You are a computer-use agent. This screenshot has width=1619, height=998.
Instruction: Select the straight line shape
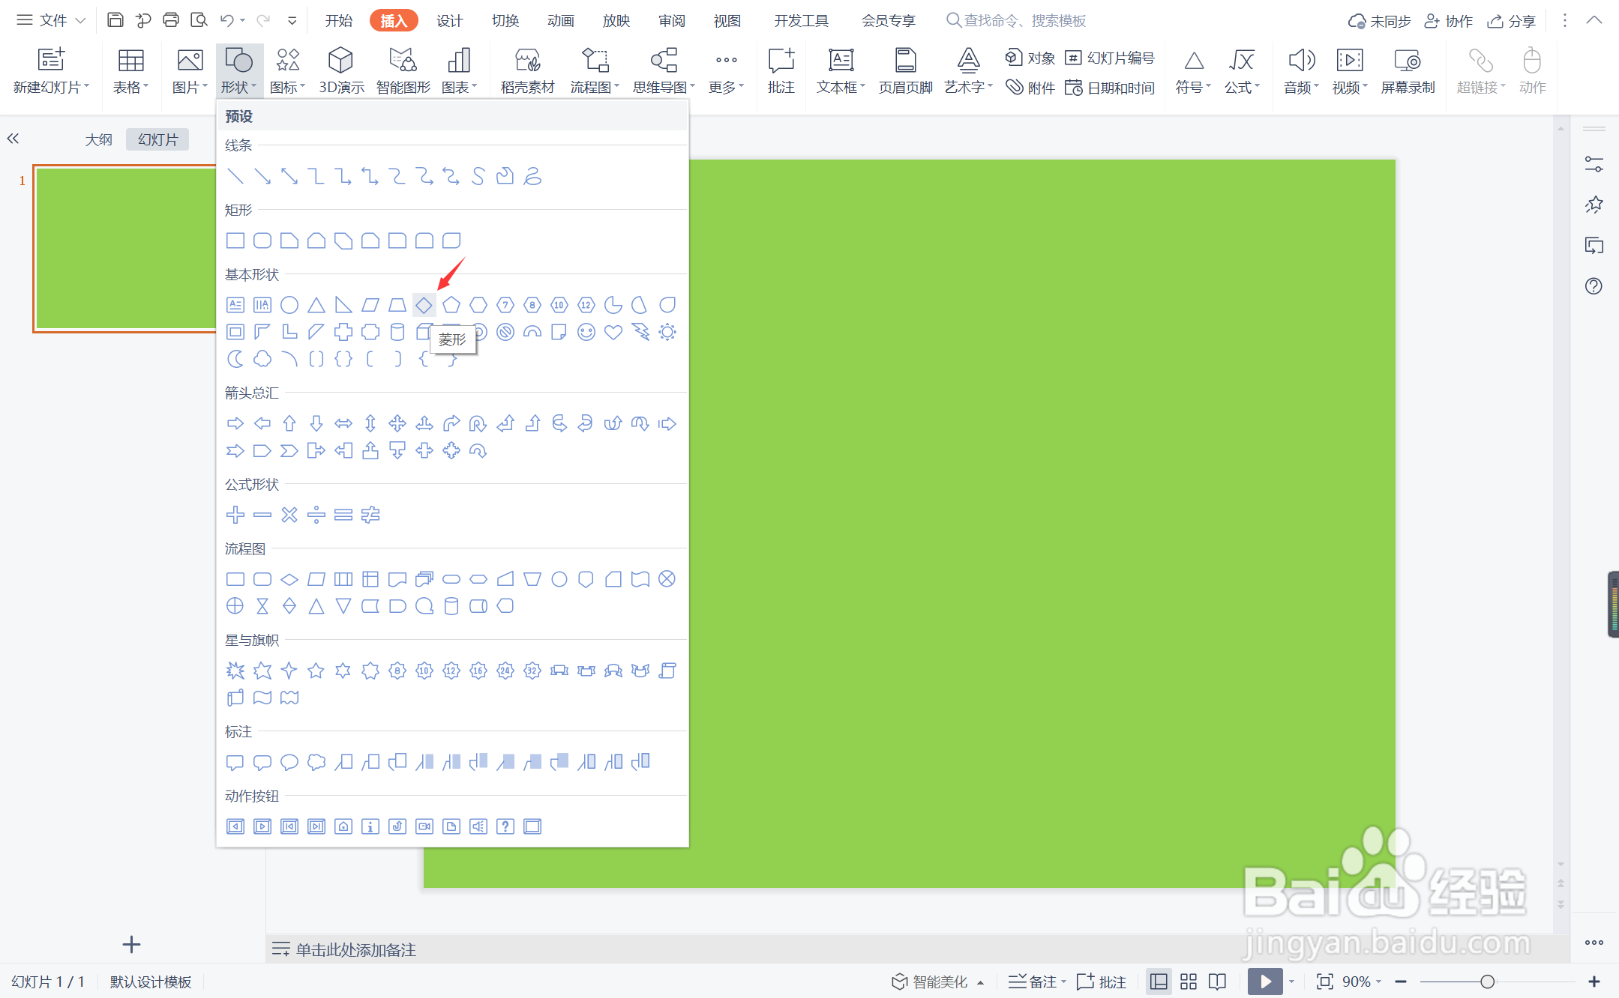click(235, 176)
